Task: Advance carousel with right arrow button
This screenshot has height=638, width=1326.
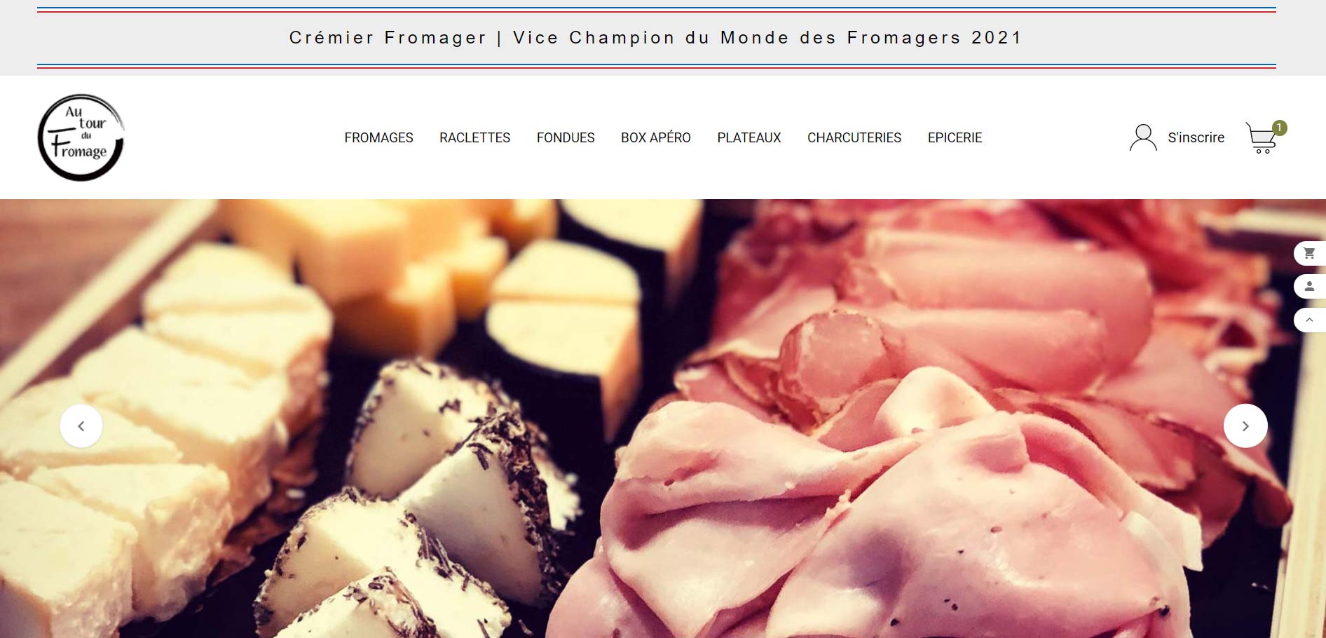Action: pyautogui.click(x=1245, y=426)
